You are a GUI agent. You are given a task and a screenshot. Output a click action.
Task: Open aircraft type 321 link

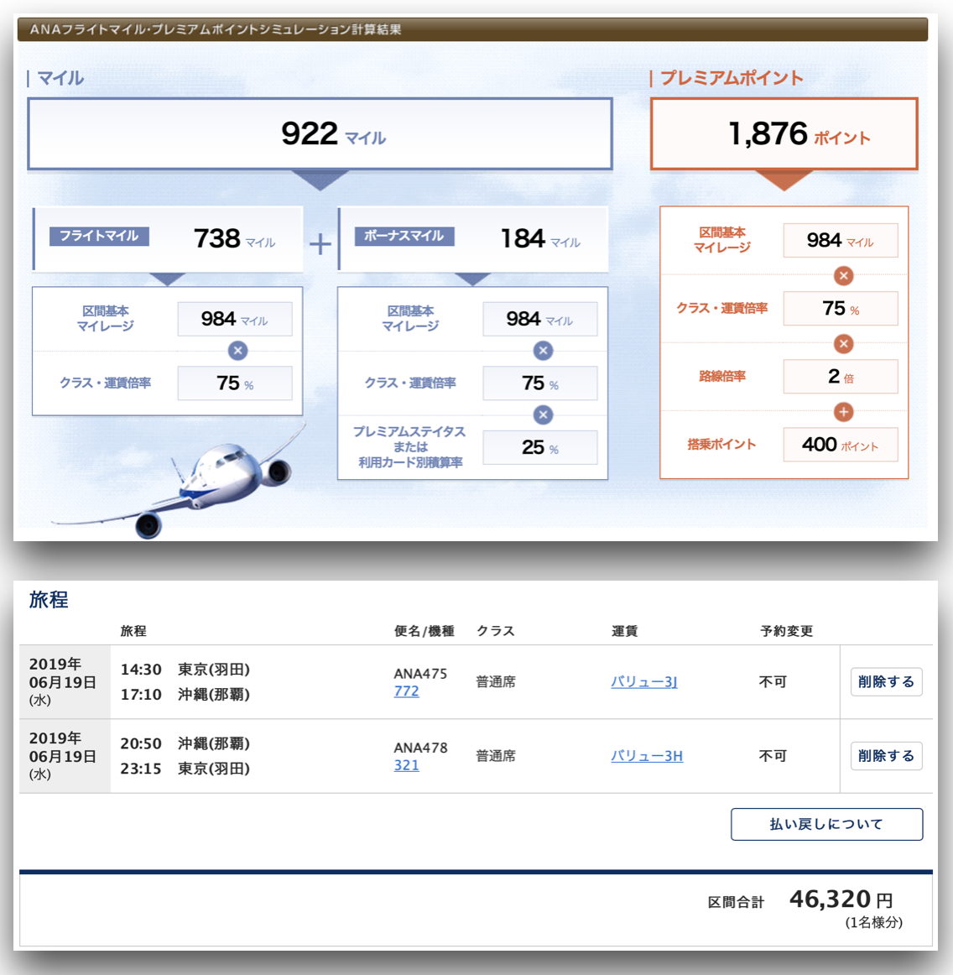point(406,765)
